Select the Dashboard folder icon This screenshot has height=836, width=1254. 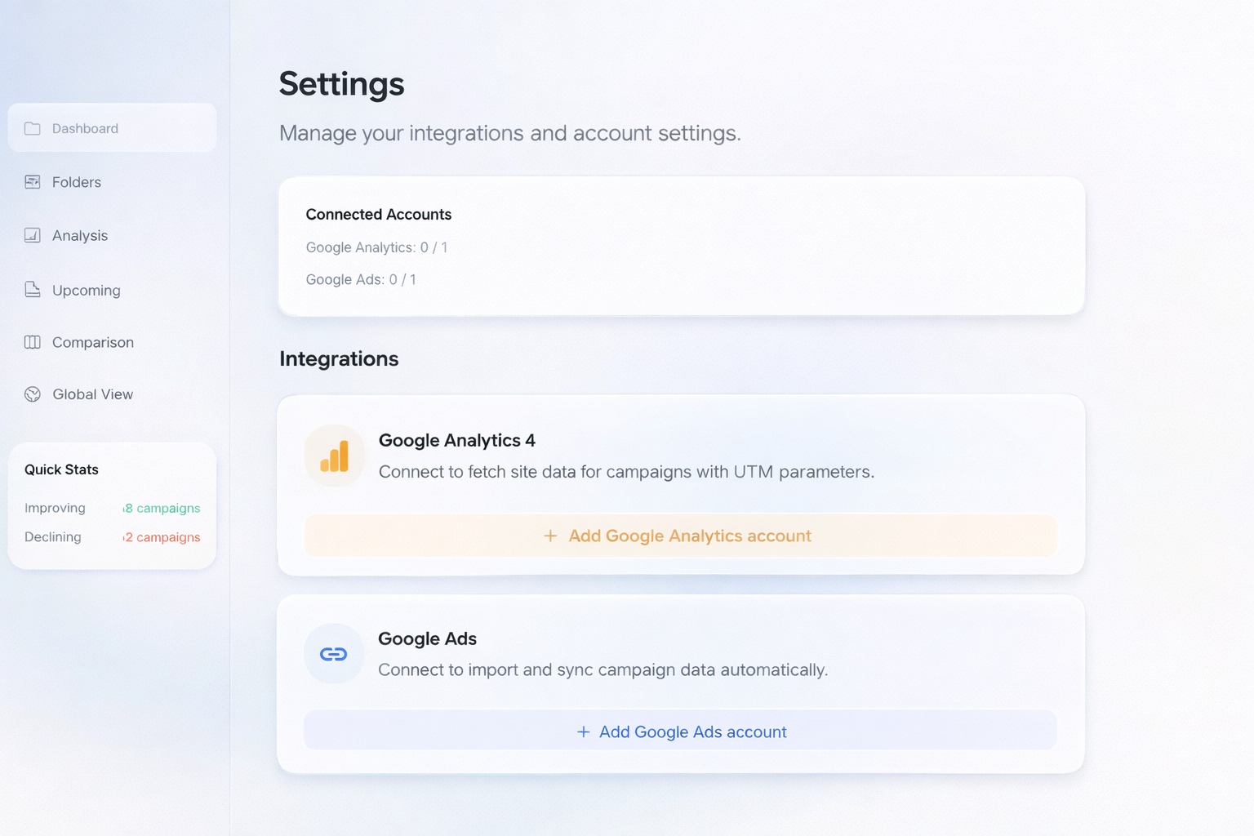pyautogui.click(x=32, y=127)
